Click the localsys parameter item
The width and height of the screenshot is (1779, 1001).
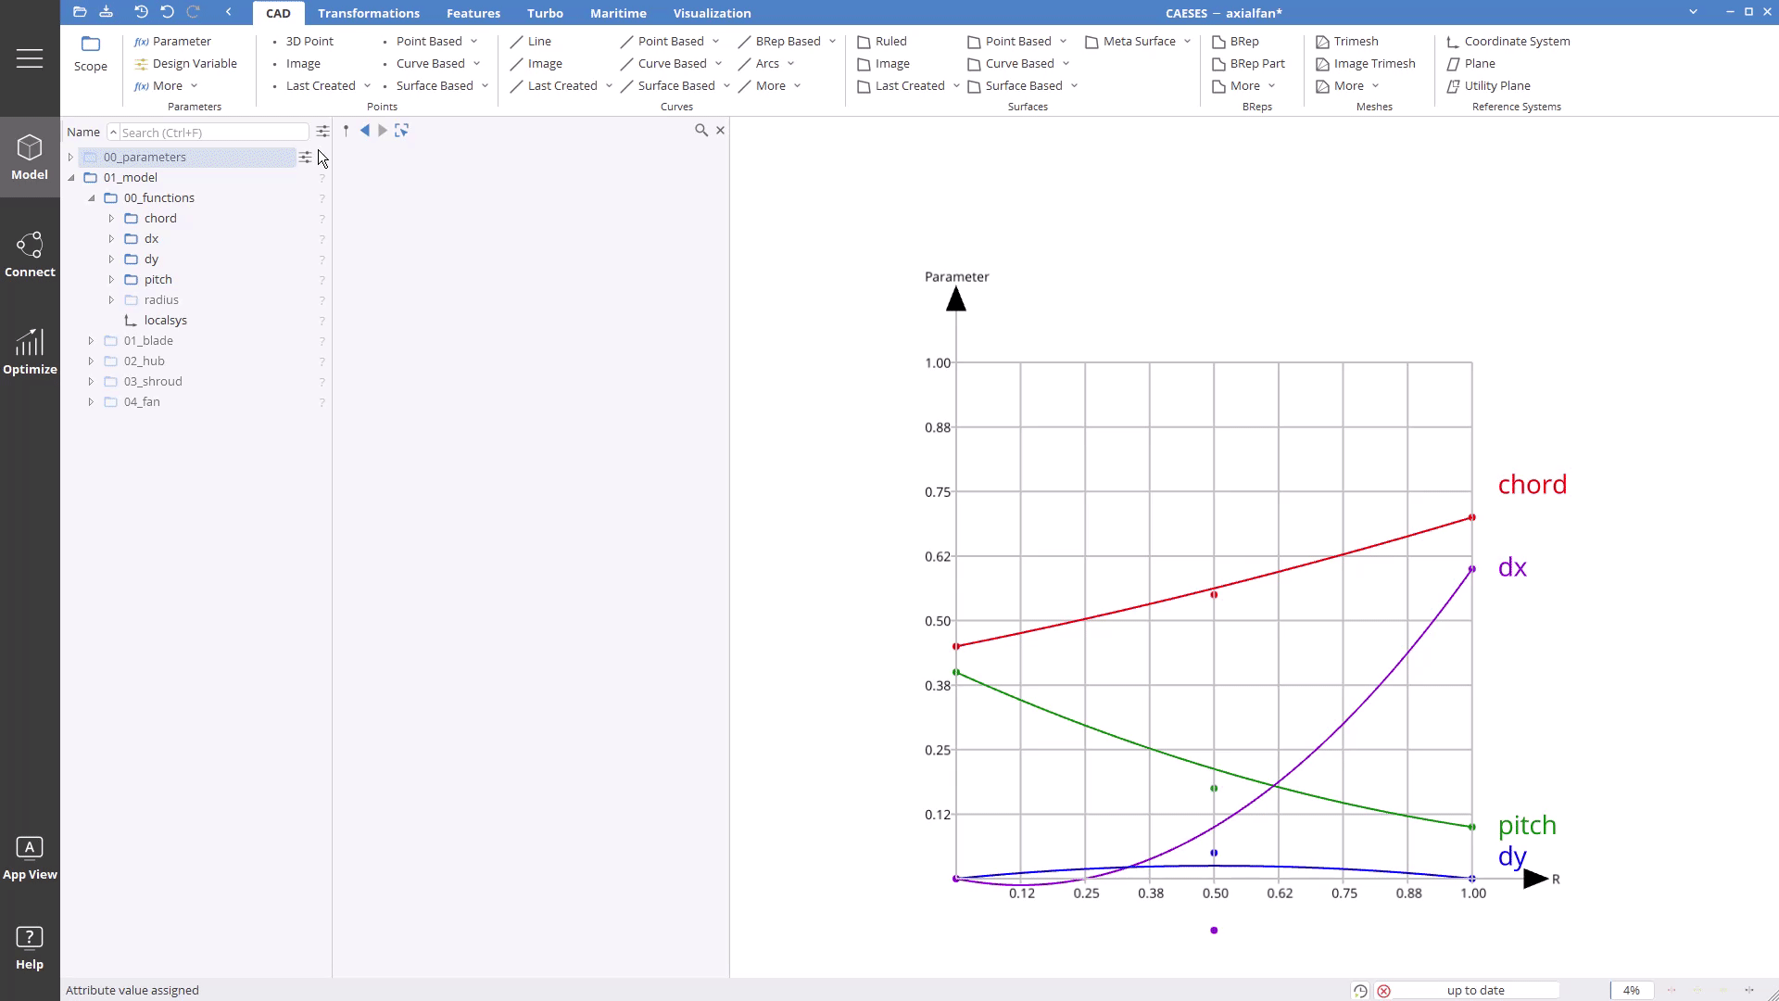[x=166, y=320]
